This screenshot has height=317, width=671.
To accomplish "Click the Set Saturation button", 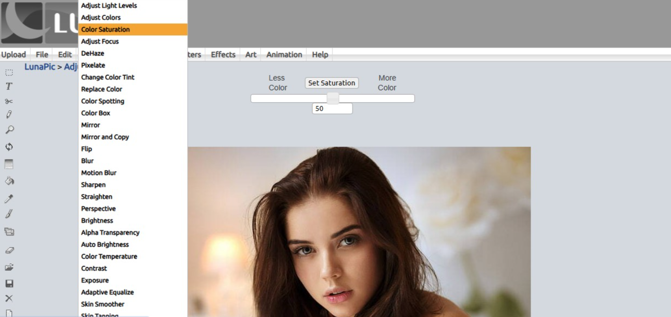I will click(x=331, y=83).
